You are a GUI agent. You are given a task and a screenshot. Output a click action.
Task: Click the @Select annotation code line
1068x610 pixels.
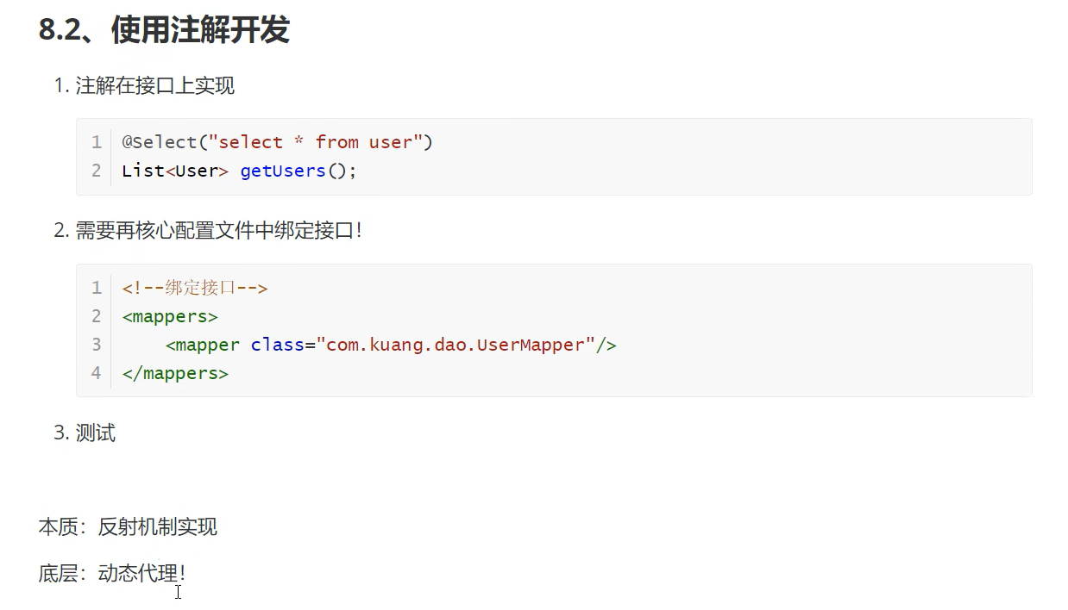[x=277, y=142]
